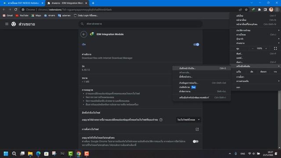
Task: Click the three-dot Chrome menu button
Action: (x=277, y=10)
